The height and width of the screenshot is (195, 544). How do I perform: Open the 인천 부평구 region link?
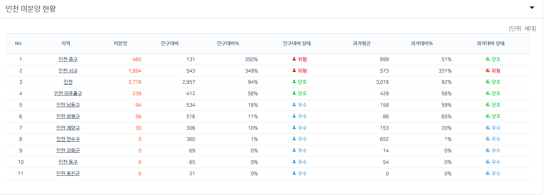tap(68, 116)
